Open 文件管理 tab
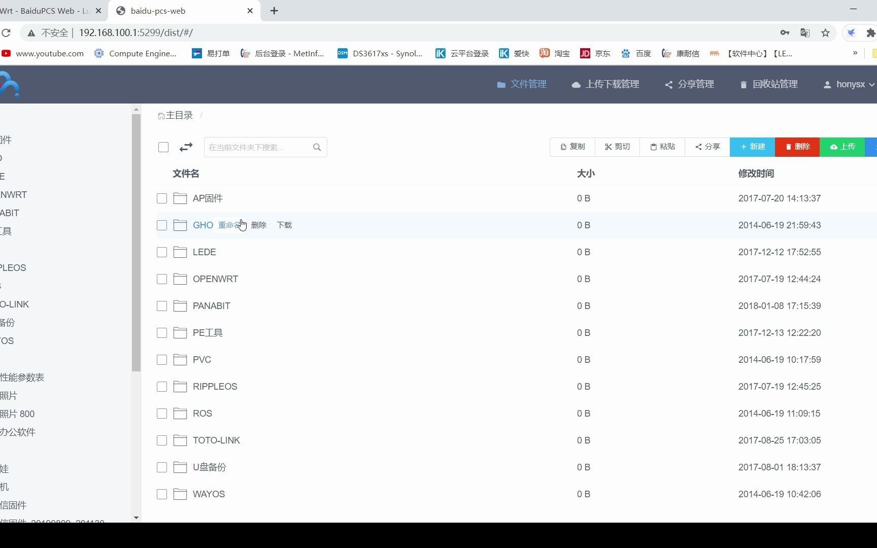 click(x=522, y=84)
